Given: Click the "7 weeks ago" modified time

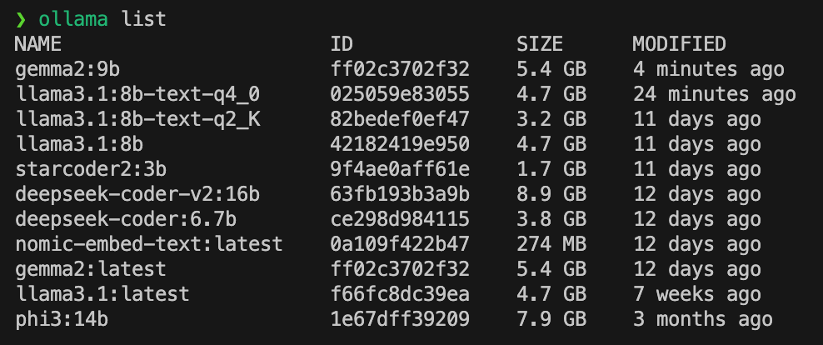Looking at the screenshot, I should [x=696, y=294].
